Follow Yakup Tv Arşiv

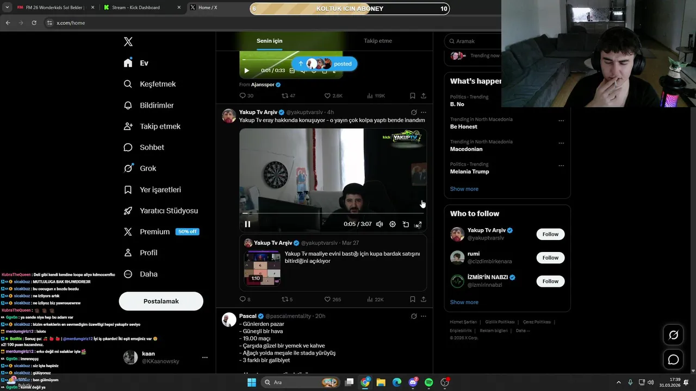550,234
